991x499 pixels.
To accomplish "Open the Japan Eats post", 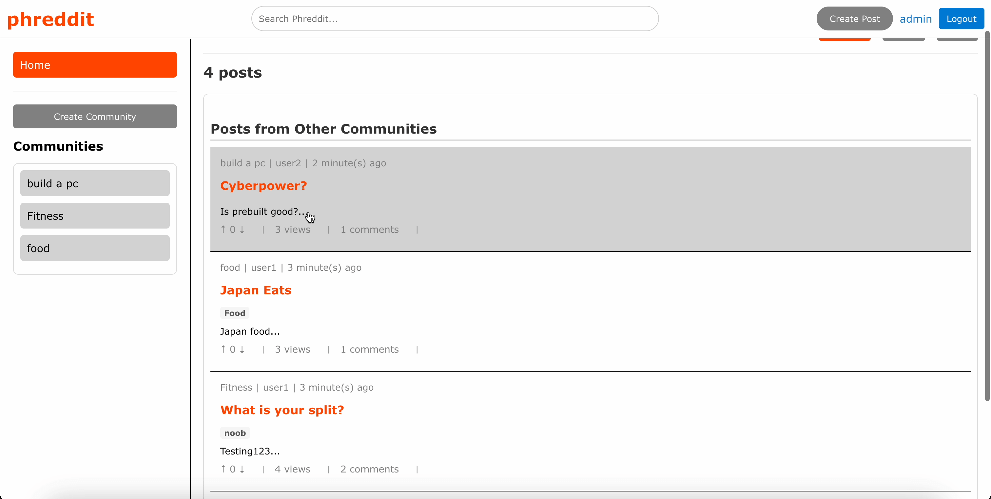I will click(x=255, y=290).
